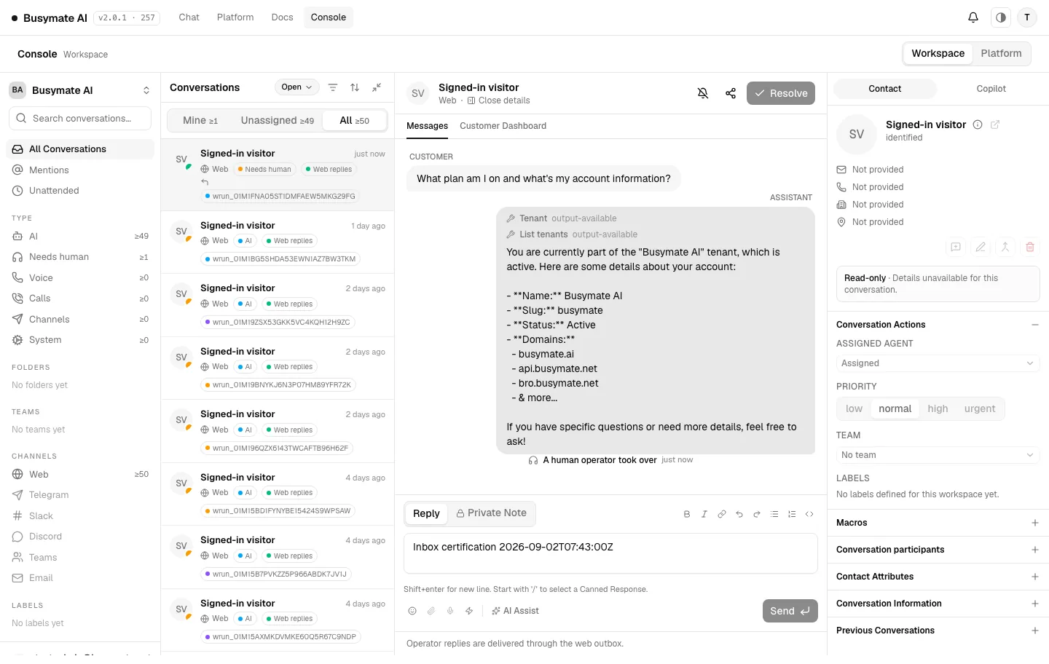The height and width of the screenshot is (664, 1049).
Task: Open the Busymate AI workspace switcher
Action: pos(80,90)
